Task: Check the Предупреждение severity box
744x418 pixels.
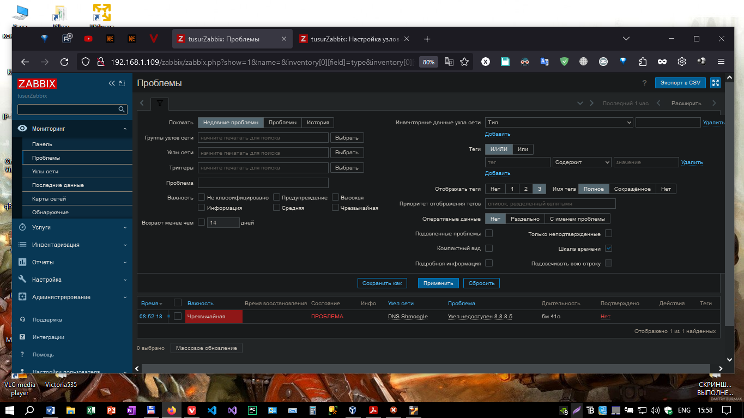Action: 277,197
